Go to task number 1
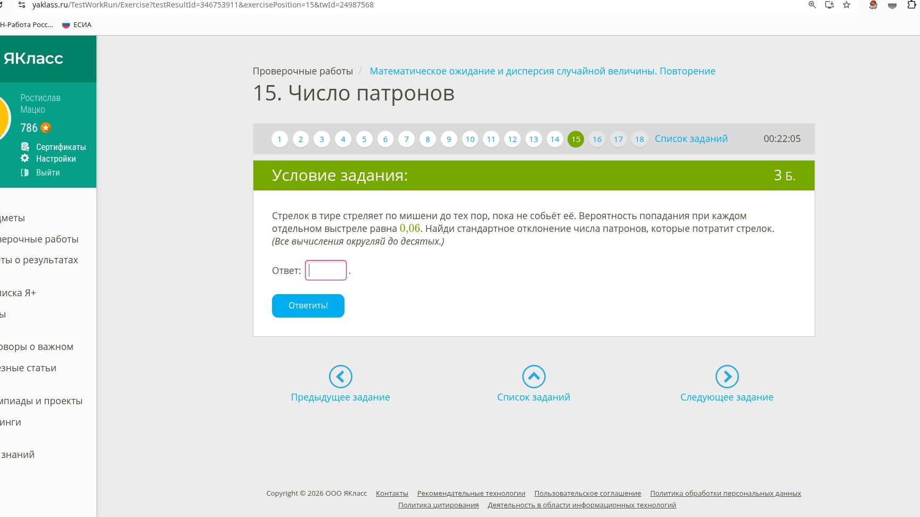920x517 pixels. pyautogui.click(x=280, y=139)
